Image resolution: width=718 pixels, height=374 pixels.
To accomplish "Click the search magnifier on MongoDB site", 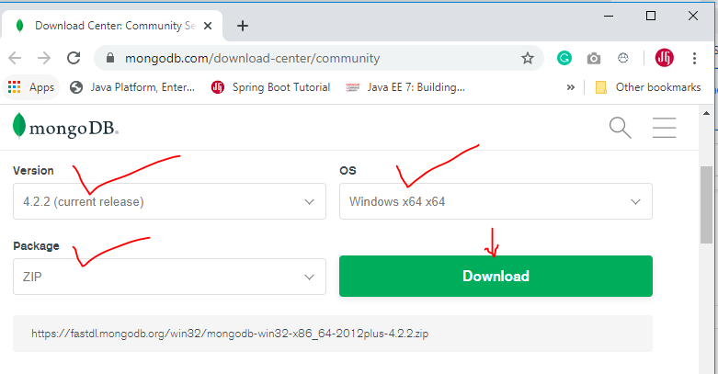I will (620, 127).
